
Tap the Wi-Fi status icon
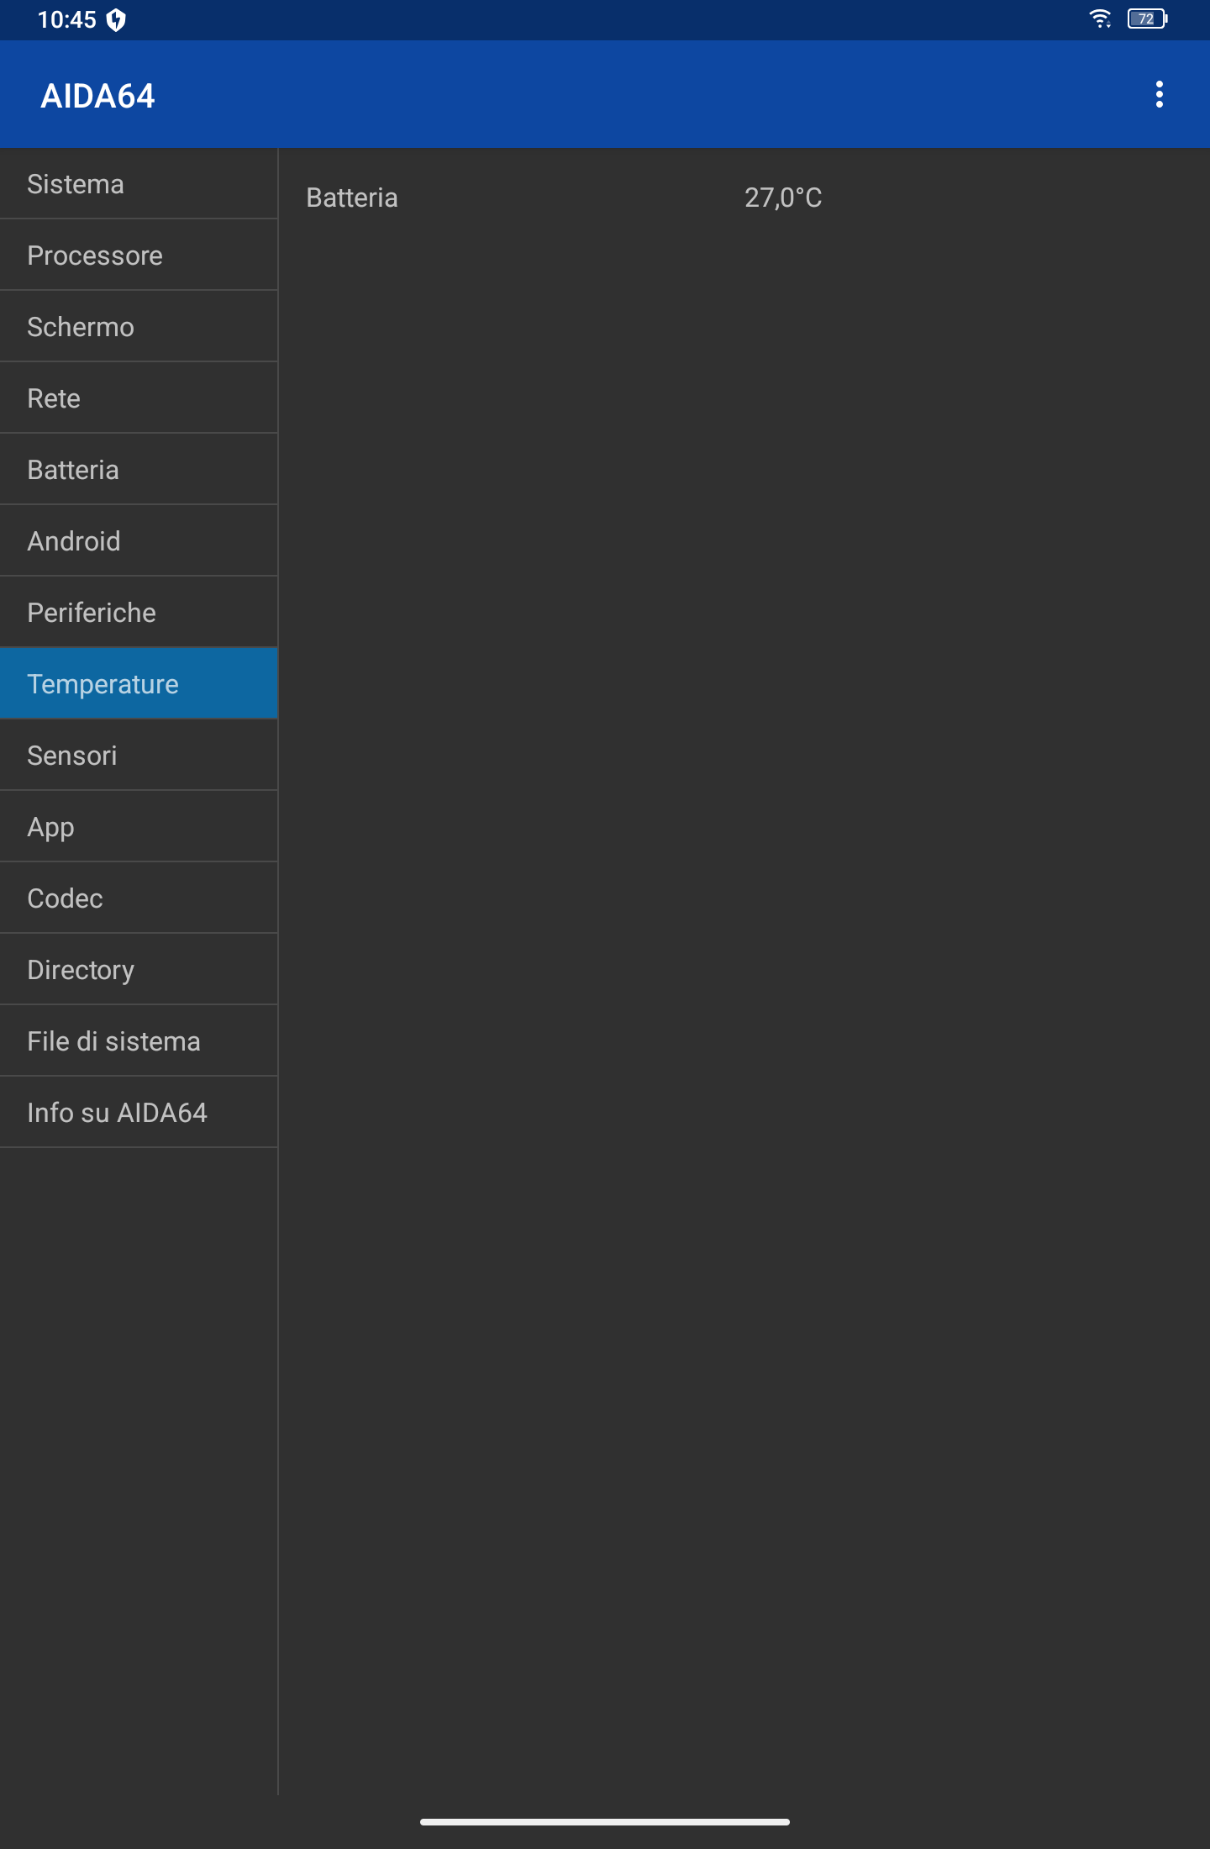coord(1100,18)
